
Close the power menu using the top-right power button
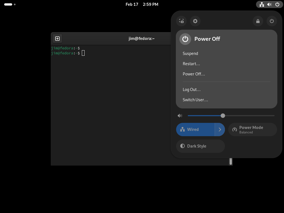272,21
